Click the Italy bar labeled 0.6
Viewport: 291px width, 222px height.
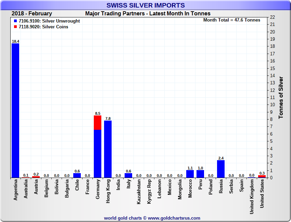click(x=128, y=176)
